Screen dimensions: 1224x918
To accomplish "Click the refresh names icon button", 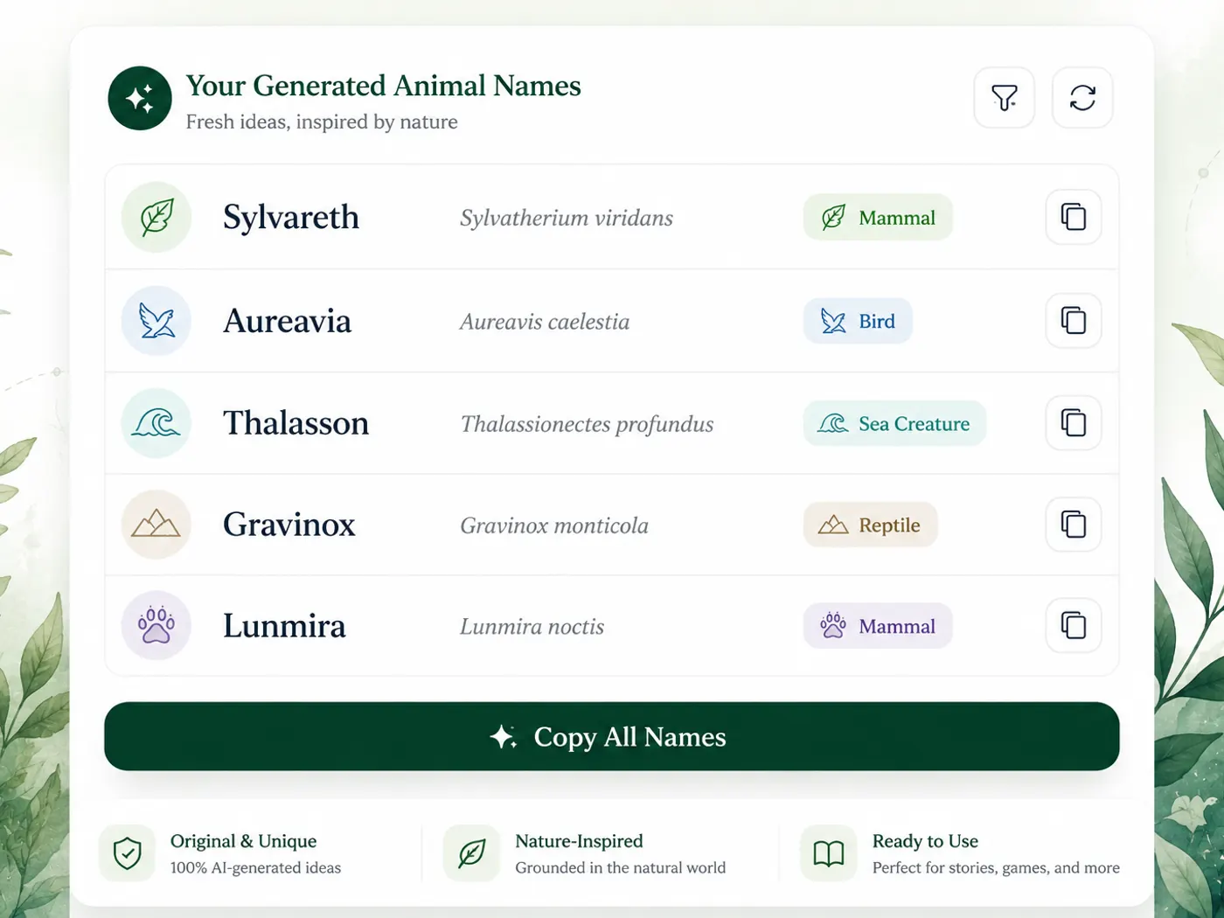I will 1082,98.
